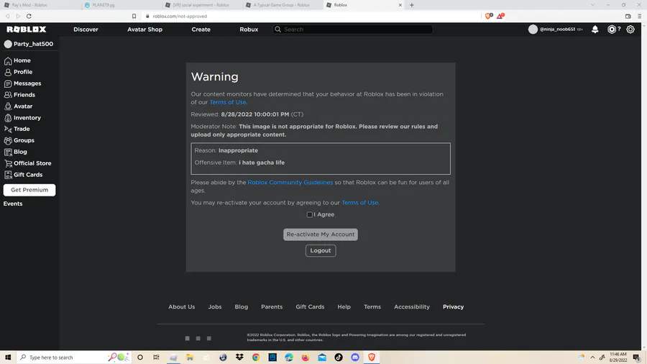Switch to the [VR] social experiment tab

point(202,5)
